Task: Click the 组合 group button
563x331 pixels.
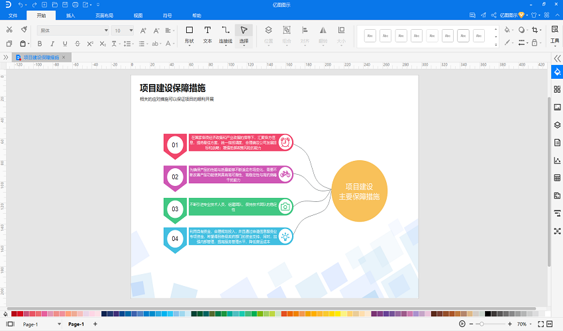Action: pyautogui.click(x=287, y=35)
